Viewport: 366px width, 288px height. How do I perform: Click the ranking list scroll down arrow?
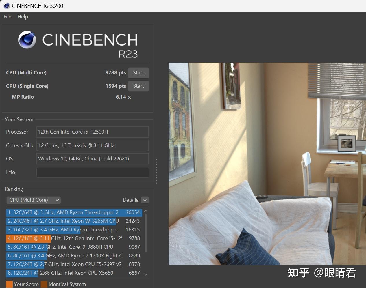pyautogui.click(x=146, y=274)
